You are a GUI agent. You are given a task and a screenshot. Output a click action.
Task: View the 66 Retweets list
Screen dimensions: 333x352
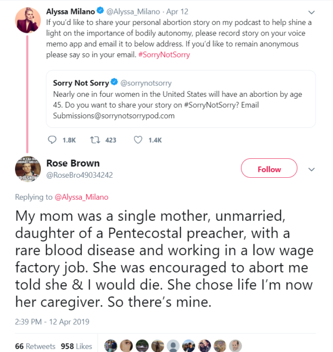35,346
